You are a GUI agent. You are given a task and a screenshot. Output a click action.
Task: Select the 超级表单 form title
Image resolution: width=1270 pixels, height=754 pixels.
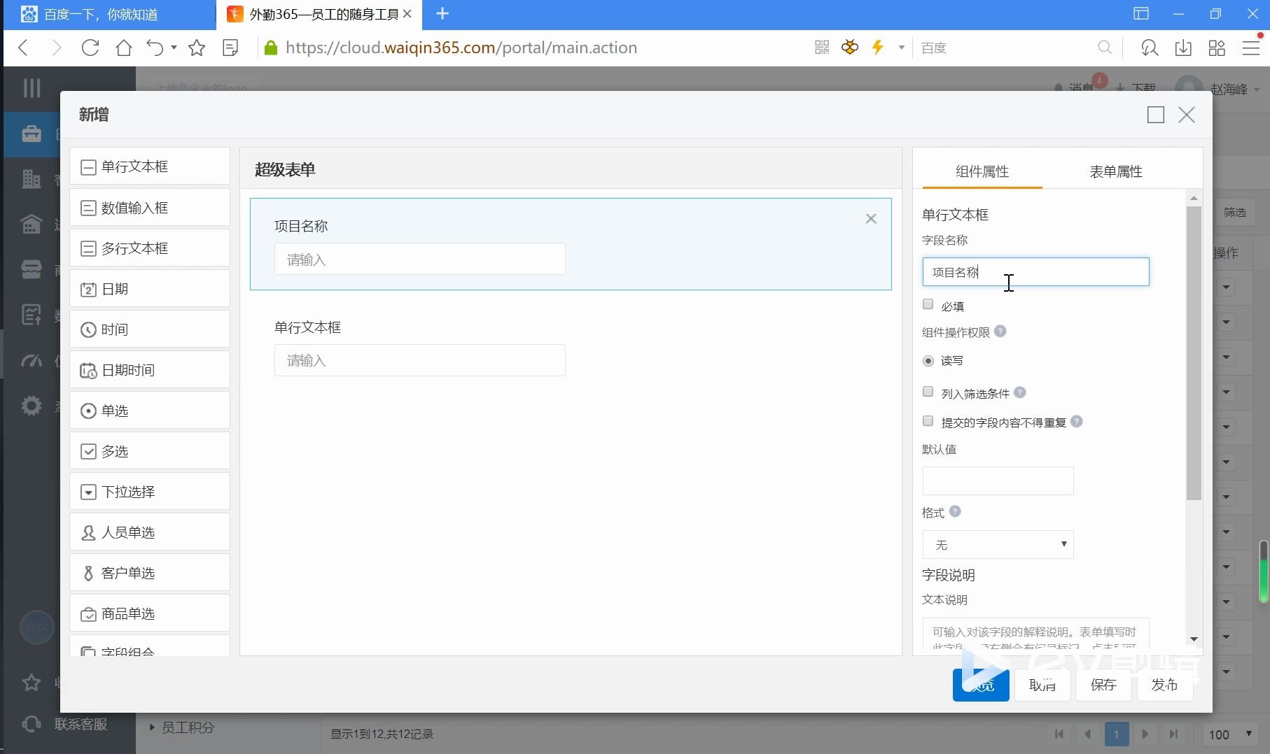pyautogui.click(x=285, y=169)
